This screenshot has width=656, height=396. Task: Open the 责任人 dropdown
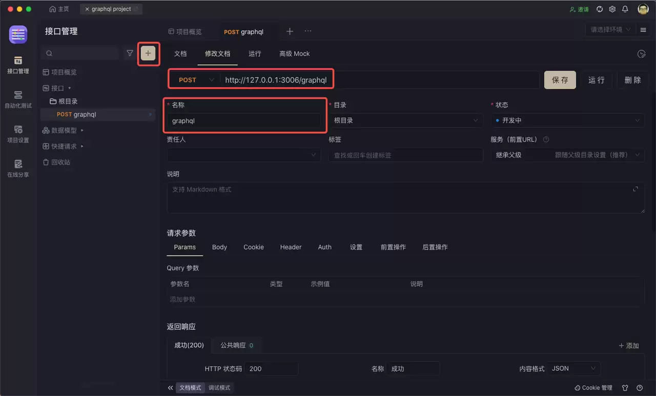244,155
